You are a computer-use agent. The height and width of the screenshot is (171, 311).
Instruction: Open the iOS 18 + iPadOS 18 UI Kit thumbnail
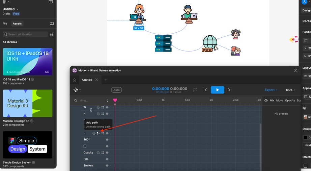pos(28,62)
